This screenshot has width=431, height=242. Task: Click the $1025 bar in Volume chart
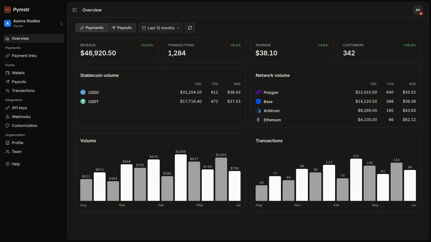pyautogui.click(x=221, y=179)
